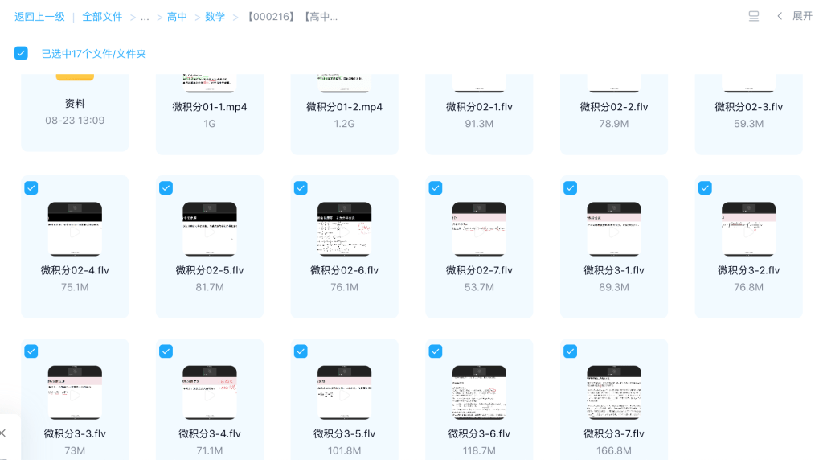Uncheck the 微积分3-4.flv checkbox
This screenshot has width=823, height=460.
[x=166, y=351]
